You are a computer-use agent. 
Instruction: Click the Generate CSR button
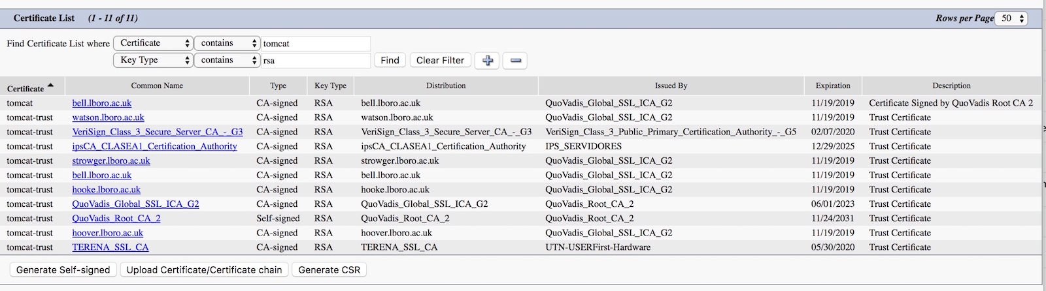329,269
